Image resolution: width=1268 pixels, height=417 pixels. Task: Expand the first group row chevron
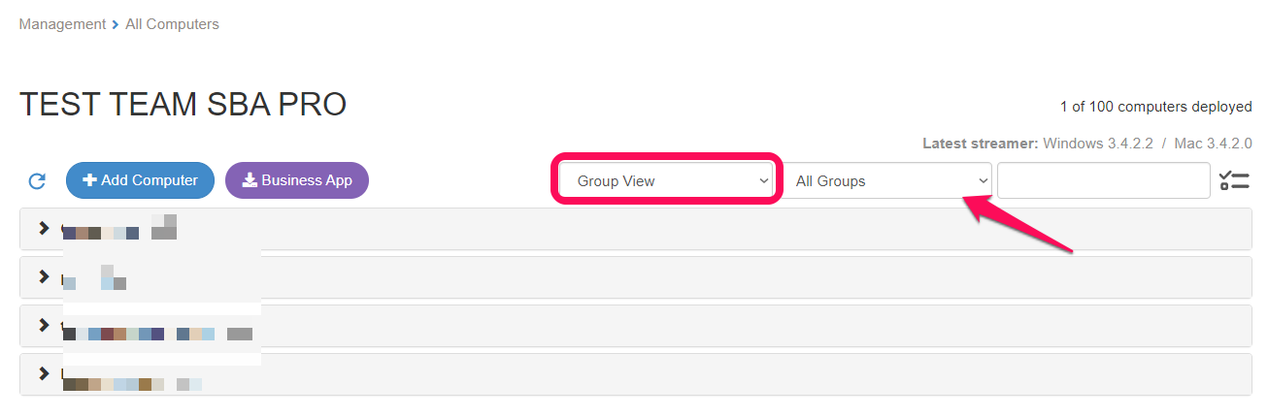[x=43, y=228]
